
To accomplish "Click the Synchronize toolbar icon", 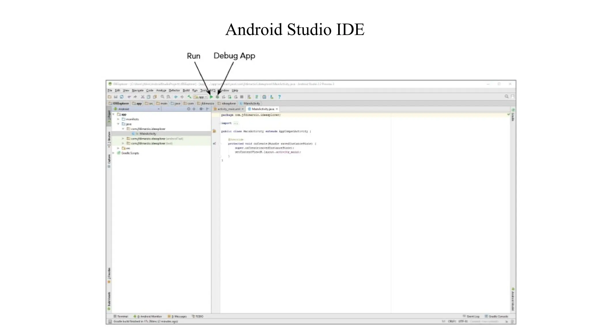I will (122, 97).
